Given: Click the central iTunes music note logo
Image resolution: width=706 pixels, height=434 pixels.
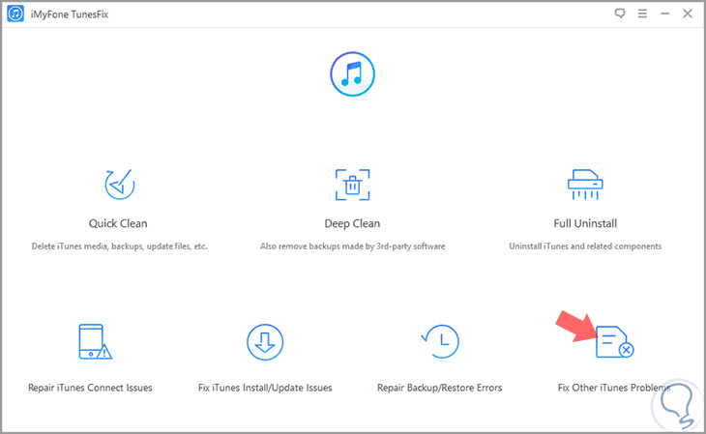Looking at the screenshot, I should click(x=353, y=73).
